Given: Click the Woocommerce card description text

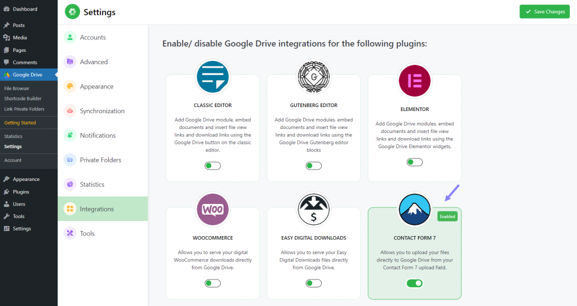Looking at the screenshot, I should pyautogui.click(x=212, y=260).
